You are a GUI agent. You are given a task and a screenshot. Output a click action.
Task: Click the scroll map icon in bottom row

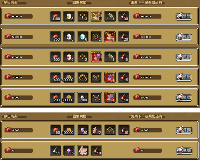pyautogui.click(x=83, y=151)
